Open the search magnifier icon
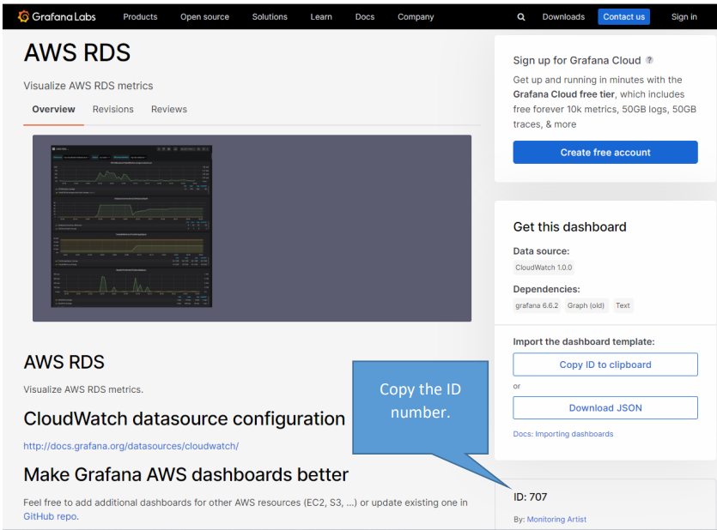Image resolution: width=717 pixels, height=530 pixels. point(521,17)
